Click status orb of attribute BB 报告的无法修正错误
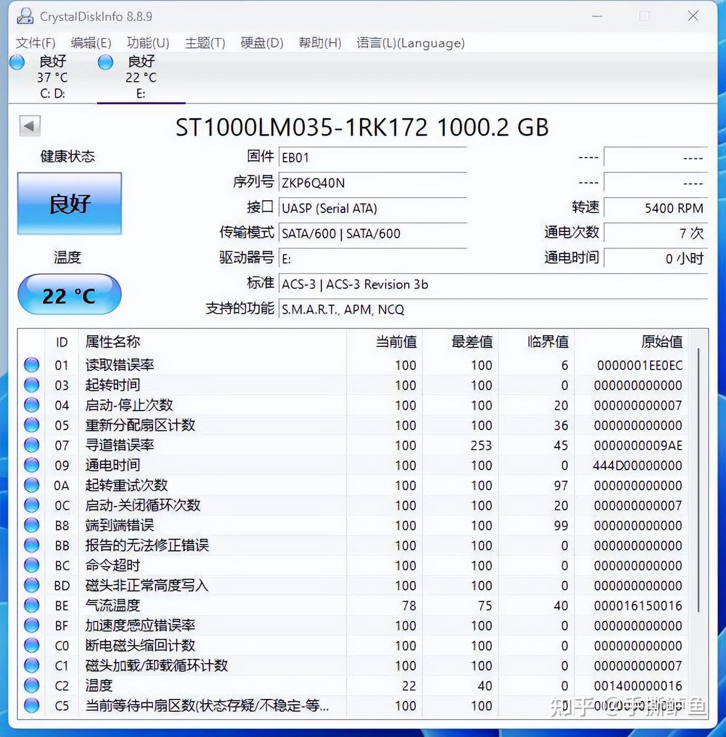This screenshot has height=737, width=726. pyautogui.click(x=32, y=545)
